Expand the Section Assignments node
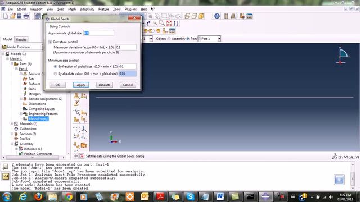Image resolution: width=360 pixels, height=202 pixels. pyautogui.click(x=21, y=99)
